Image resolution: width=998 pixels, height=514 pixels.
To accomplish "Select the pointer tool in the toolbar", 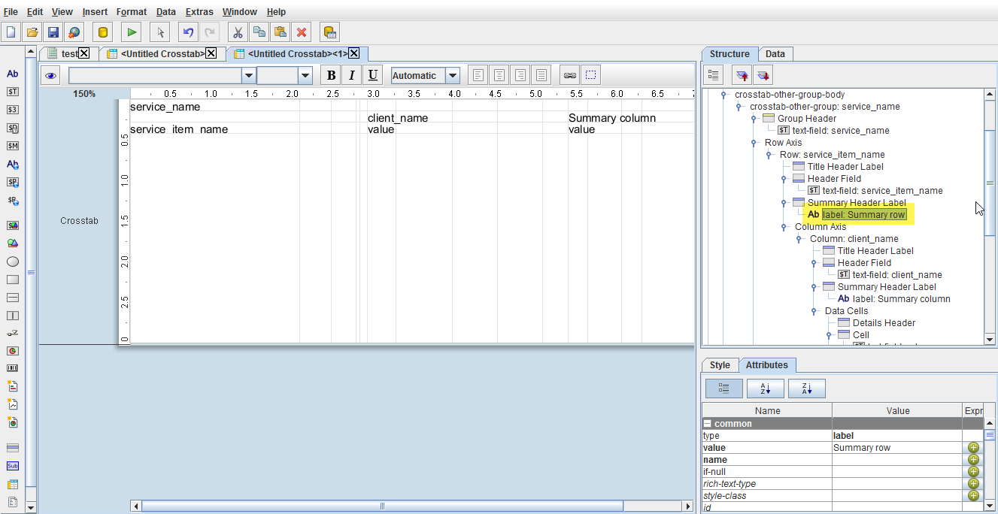I will tap(159, 32).
